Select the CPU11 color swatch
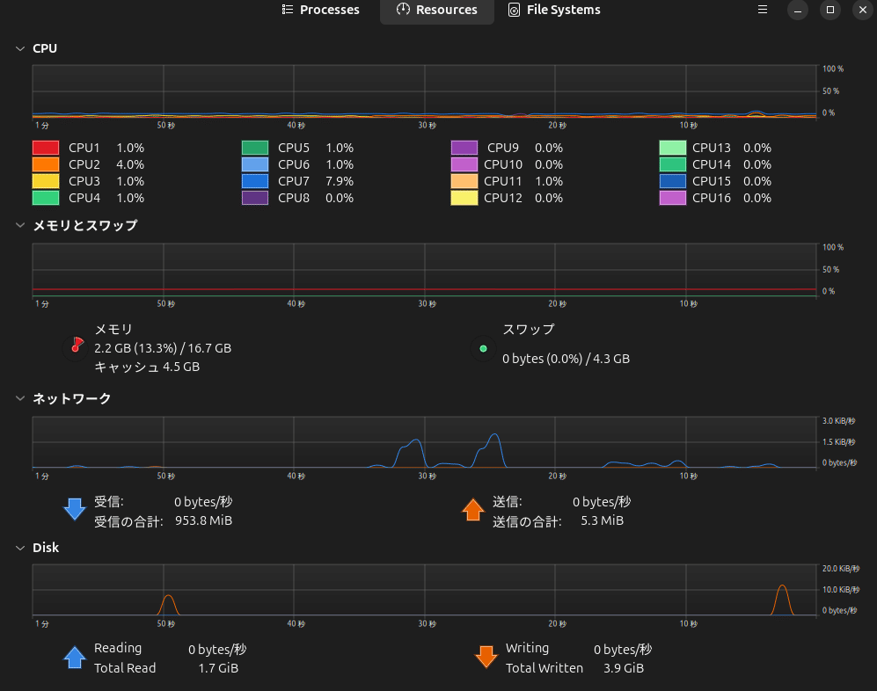The width and height of the screenshot is (877, 691). tap(464, 181)
